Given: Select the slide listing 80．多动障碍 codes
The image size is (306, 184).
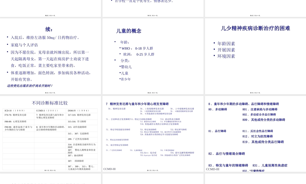Looking at the screenshot, I should tap(255, 135).
